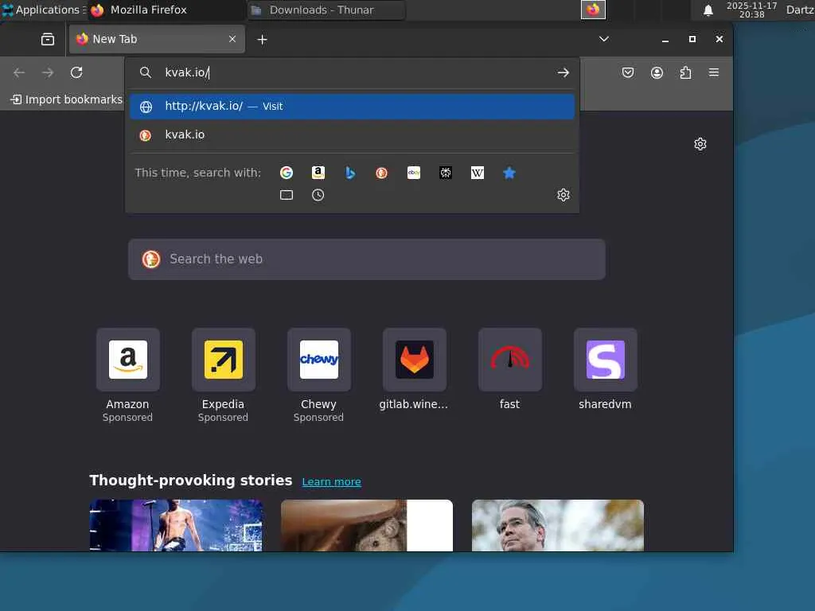The image size is (815, 611).
Task: Reload the current page
Action: (76, 72)
